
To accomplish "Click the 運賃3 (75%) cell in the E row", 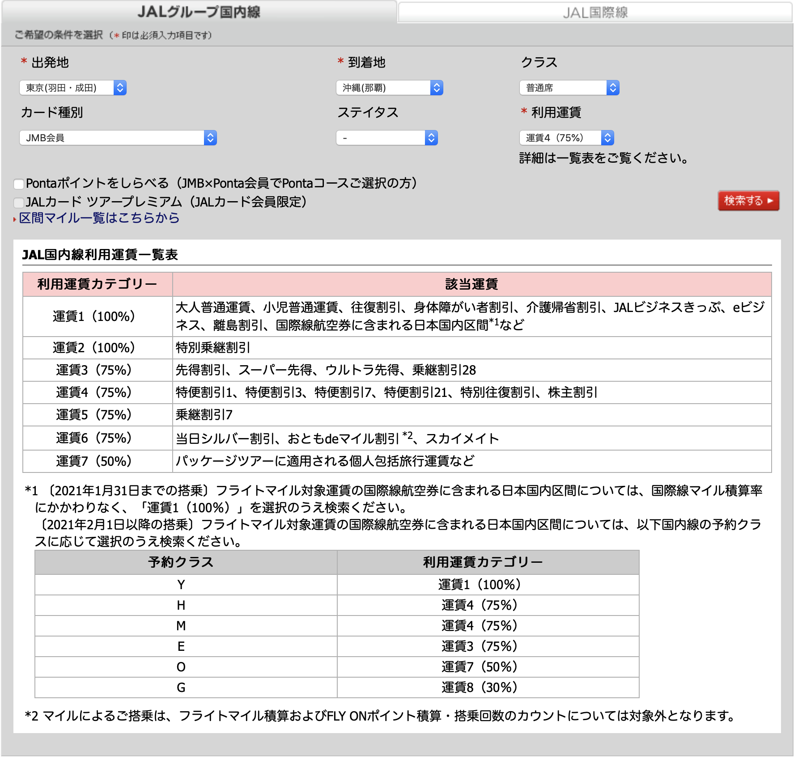I will click(488, 646).
